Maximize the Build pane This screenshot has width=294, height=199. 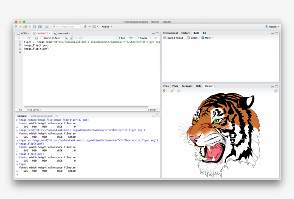(x=276, y=33)
